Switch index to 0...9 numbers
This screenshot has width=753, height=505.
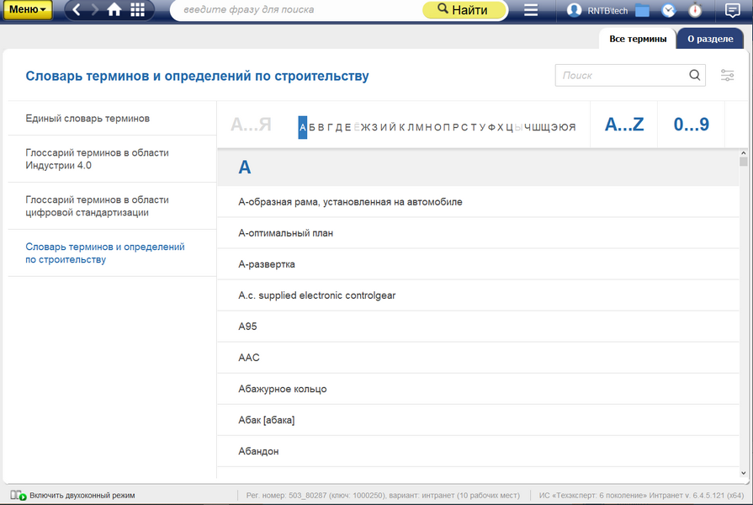(x=691, y=125)
